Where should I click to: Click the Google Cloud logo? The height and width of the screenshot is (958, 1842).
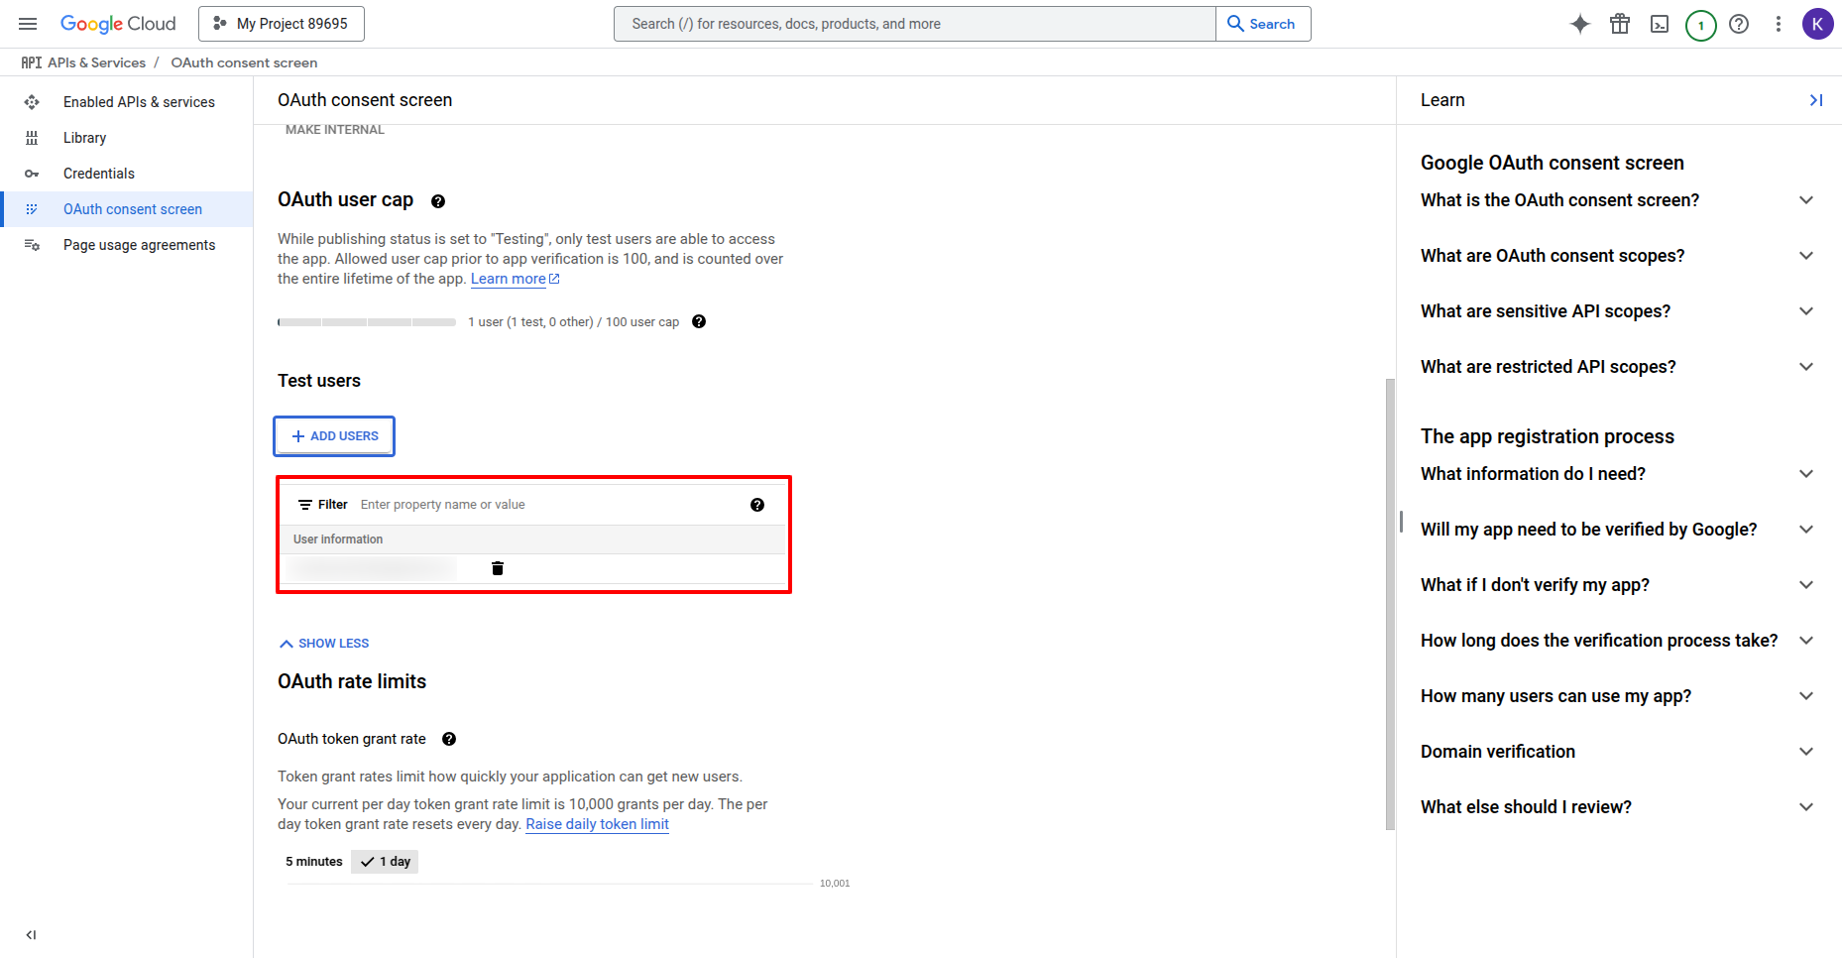click(118, 24)
